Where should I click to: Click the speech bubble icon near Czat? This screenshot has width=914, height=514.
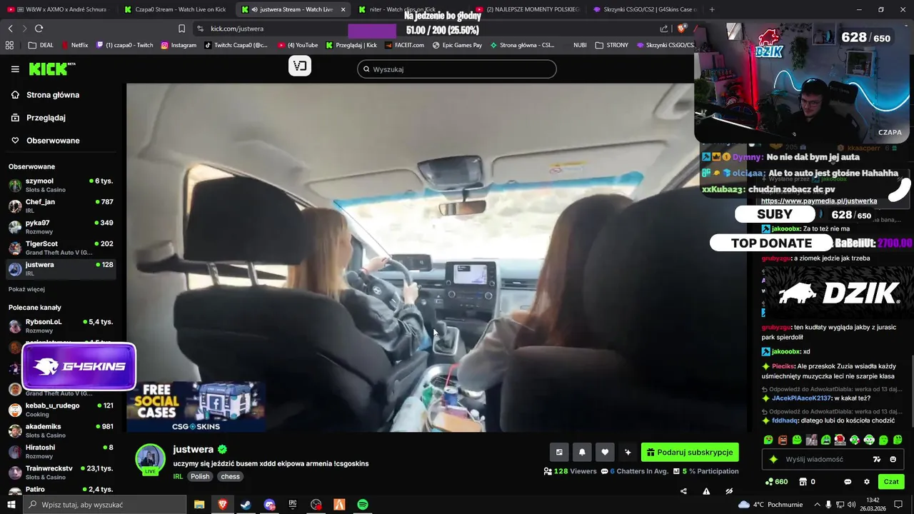[x=848, y=482]
